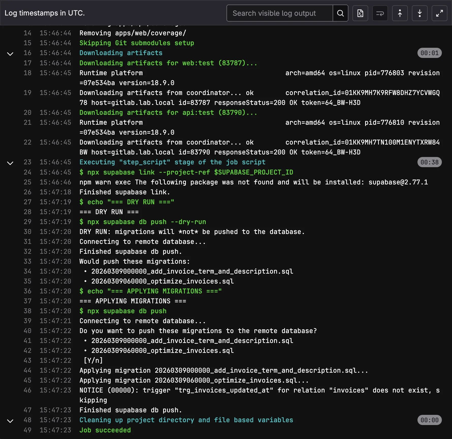
Task: Open the raw job log view
Action: (360, 13)
